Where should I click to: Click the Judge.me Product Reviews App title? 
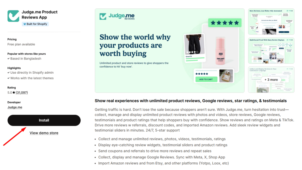coord(40,15)
